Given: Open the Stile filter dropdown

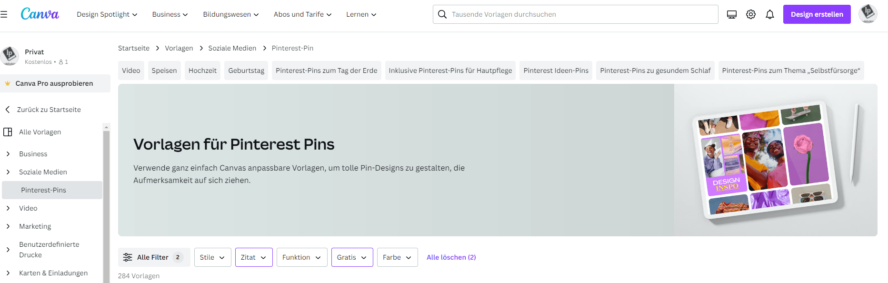Looking at the screenshot, I should tap(213, 257).
